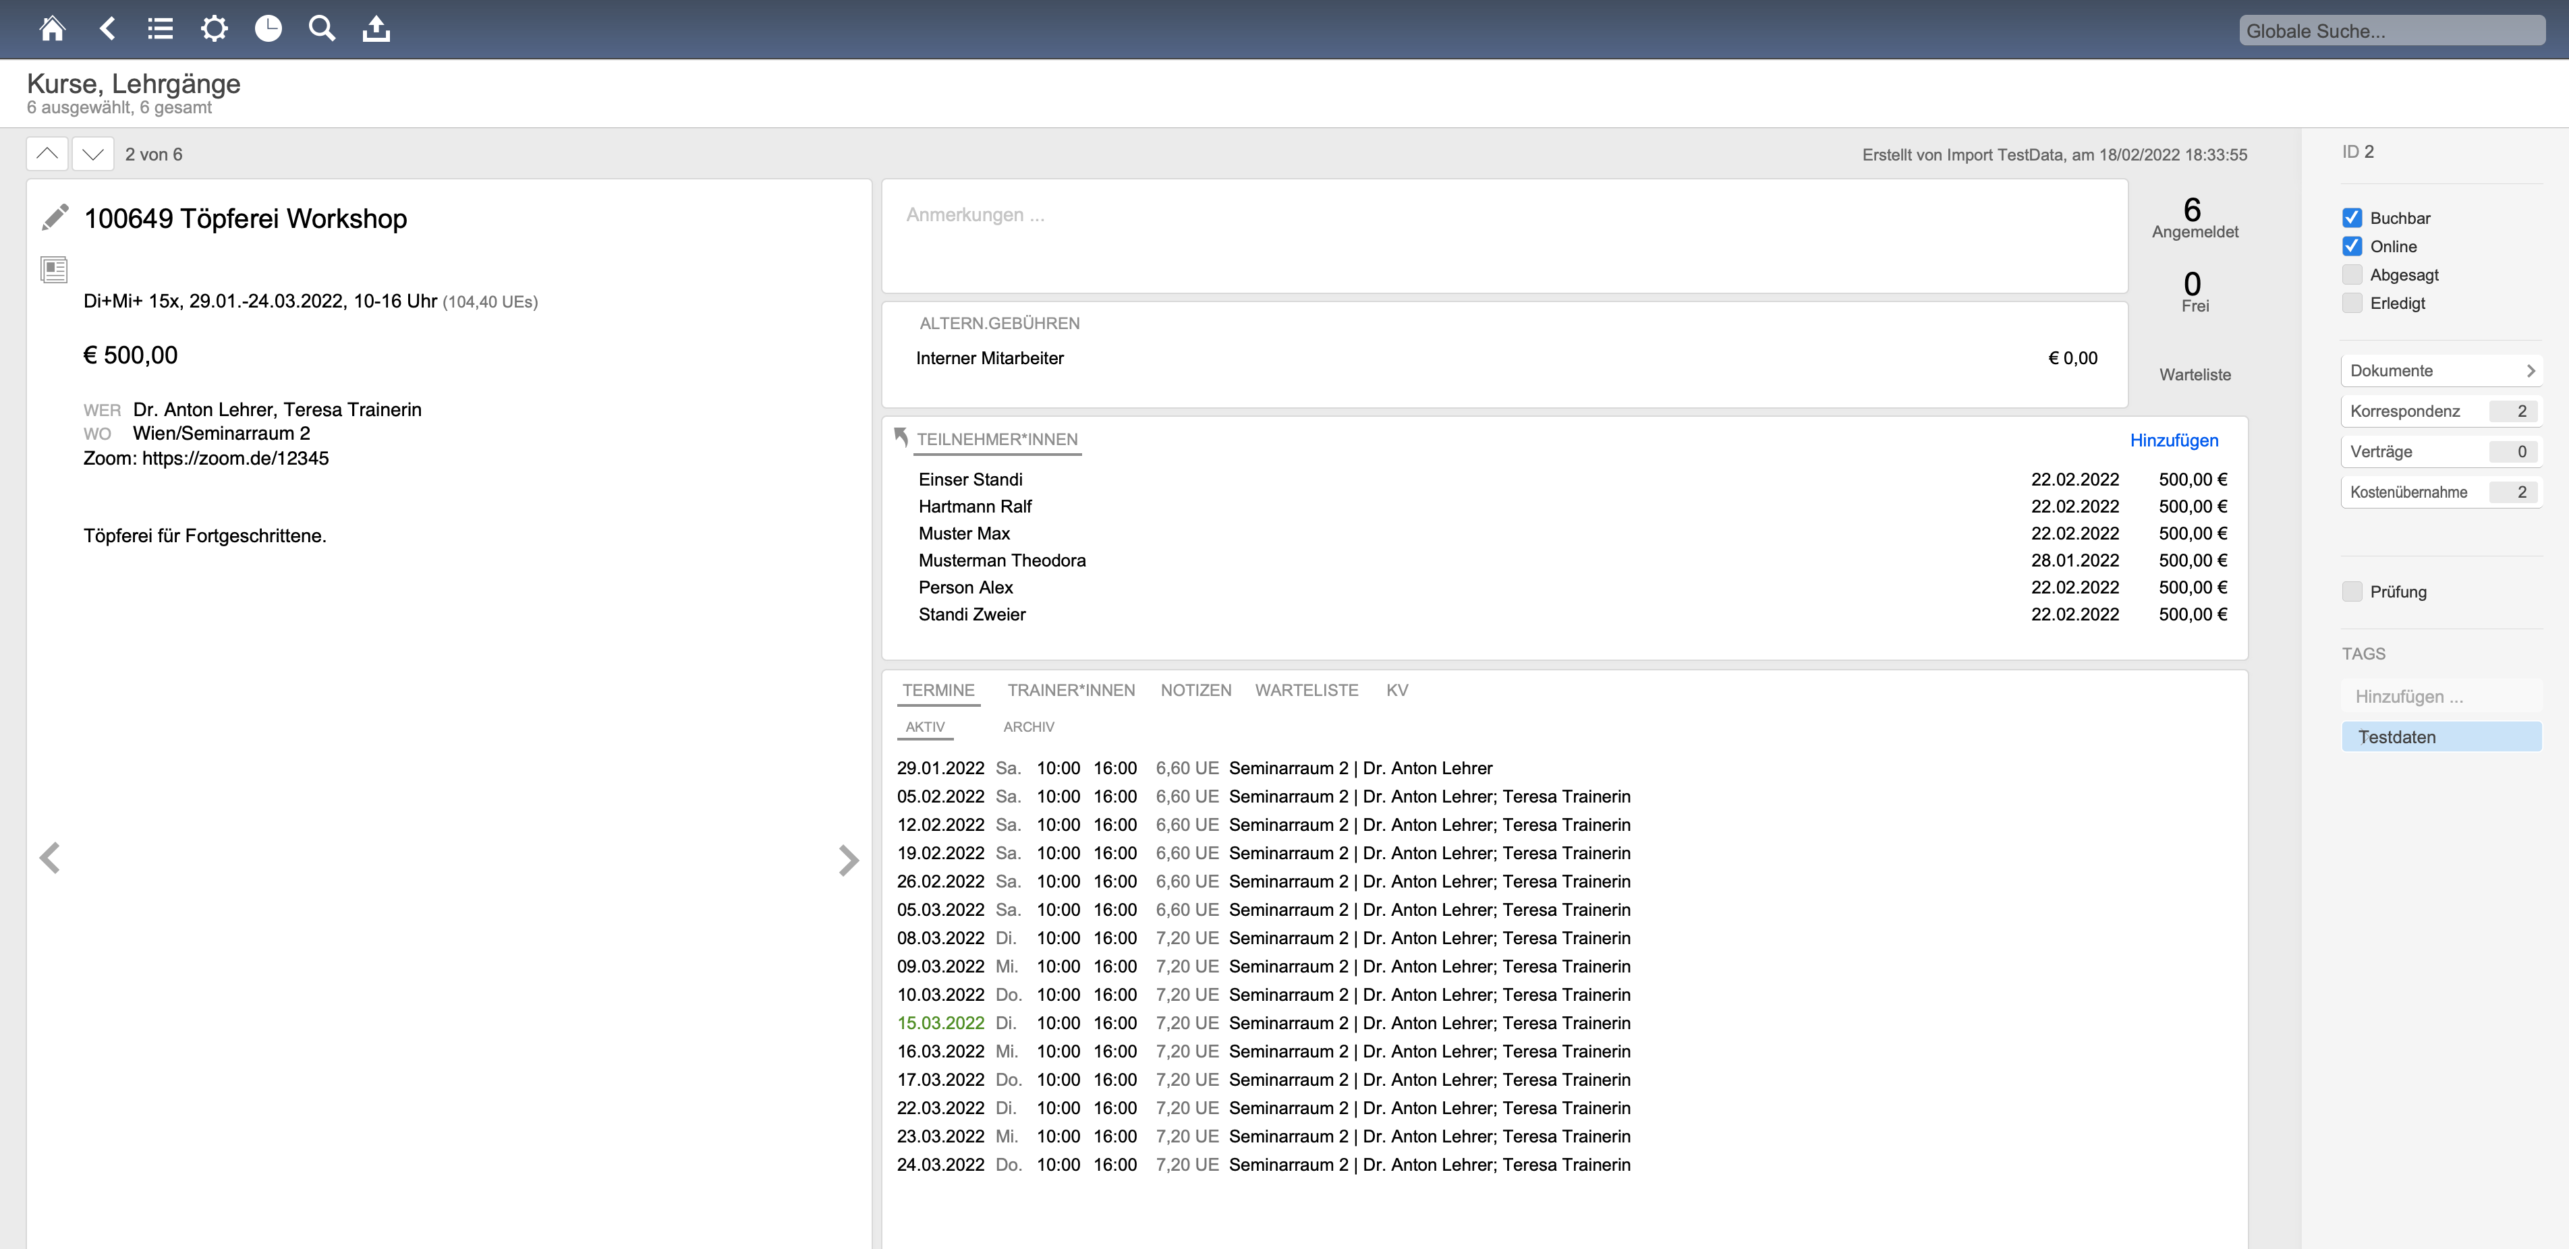2569x1249 pixels.
Task: Uncheck the Buchbar checkbox
Action: 2352,217
